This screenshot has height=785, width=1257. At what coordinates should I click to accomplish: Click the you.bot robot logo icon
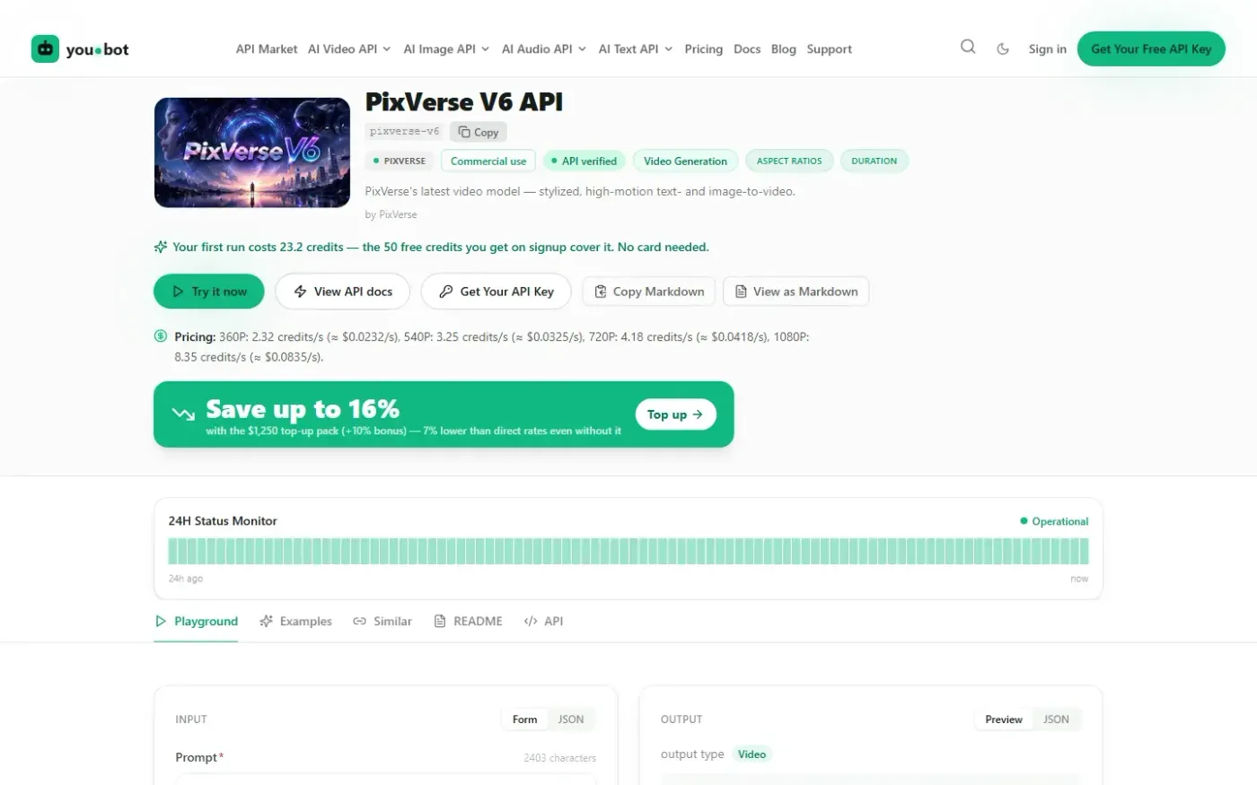tap(45, 49)
